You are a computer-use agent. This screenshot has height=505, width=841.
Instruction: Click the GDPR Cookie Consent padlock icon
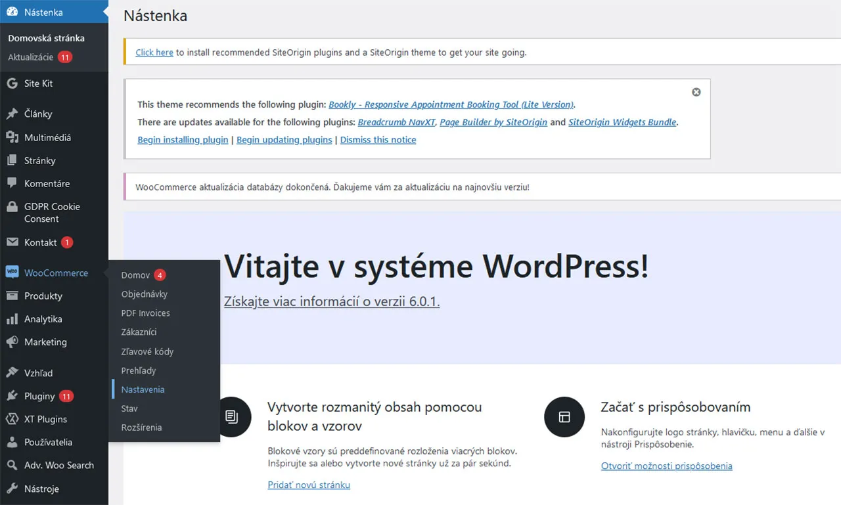point(12,207)
